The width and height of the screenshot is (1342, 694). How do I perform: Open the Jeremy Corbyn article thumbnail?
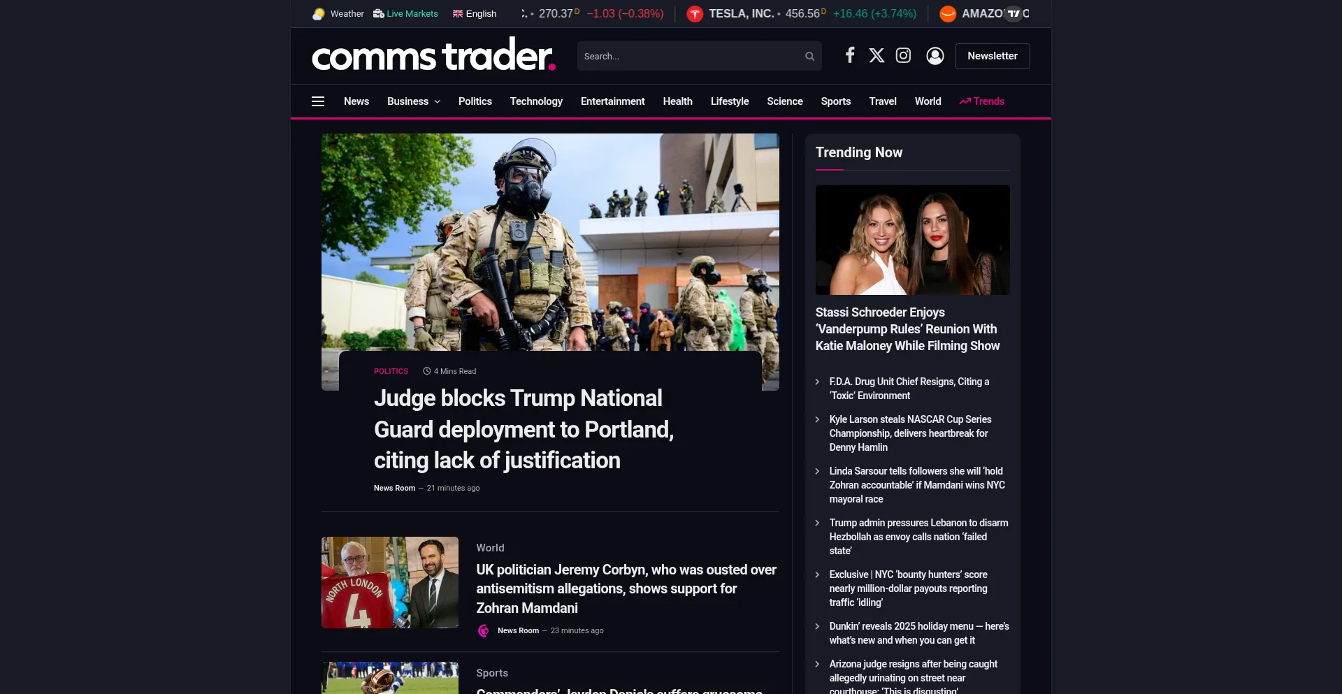pos(389,582)
